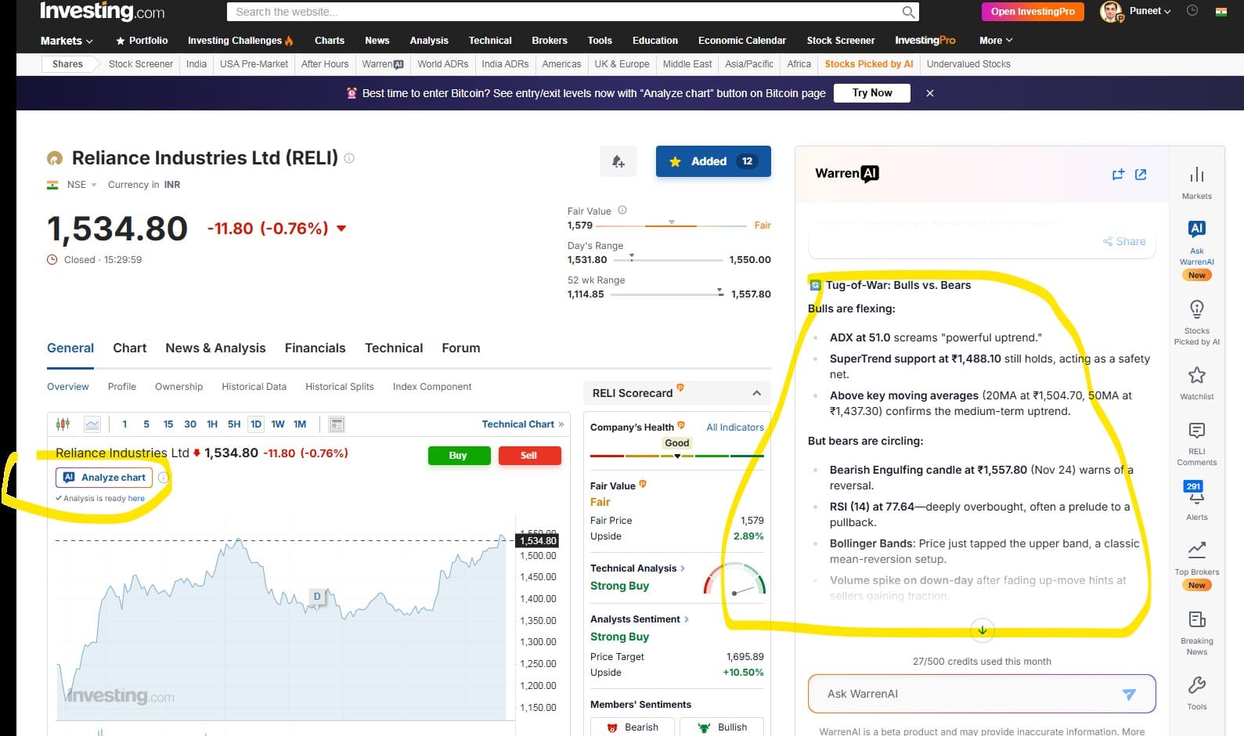Click Try Now in promo banner

pos(871,93)
